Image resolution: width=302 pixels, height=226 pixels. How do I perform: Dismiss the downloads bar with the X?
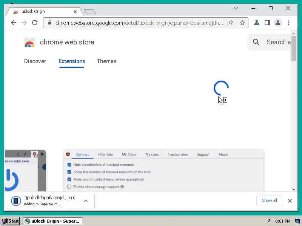tap(290, 201)
